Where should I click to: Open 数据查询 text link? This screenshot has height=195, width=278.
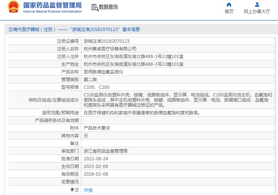coord(108,7)
